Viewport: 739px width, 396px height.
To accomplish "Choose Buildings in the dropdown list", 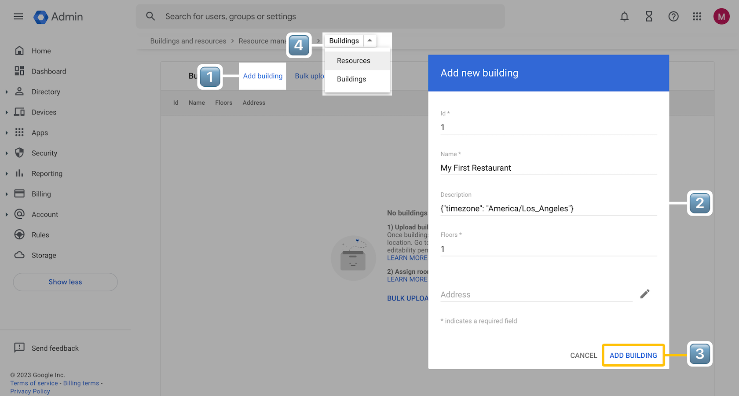I will [351, 79].
